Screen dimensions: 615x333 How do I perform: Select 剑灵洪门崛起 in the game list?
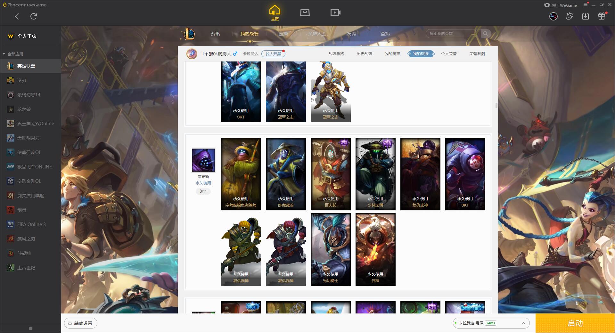pos(30,196)
